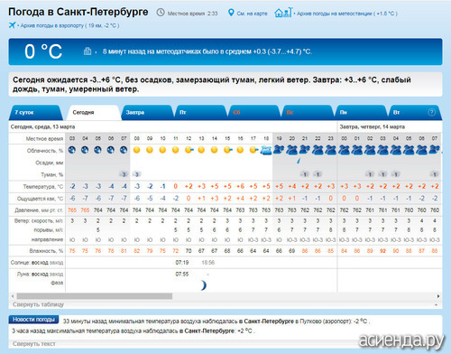Click the airplane airport archive icon
Screen dimensions: 451x354
(13, 25)
